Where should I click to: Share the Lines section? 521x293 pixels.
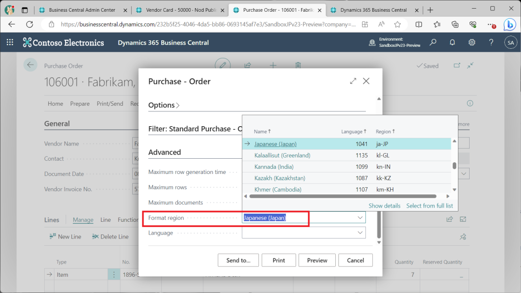click(x=450, y=219)
